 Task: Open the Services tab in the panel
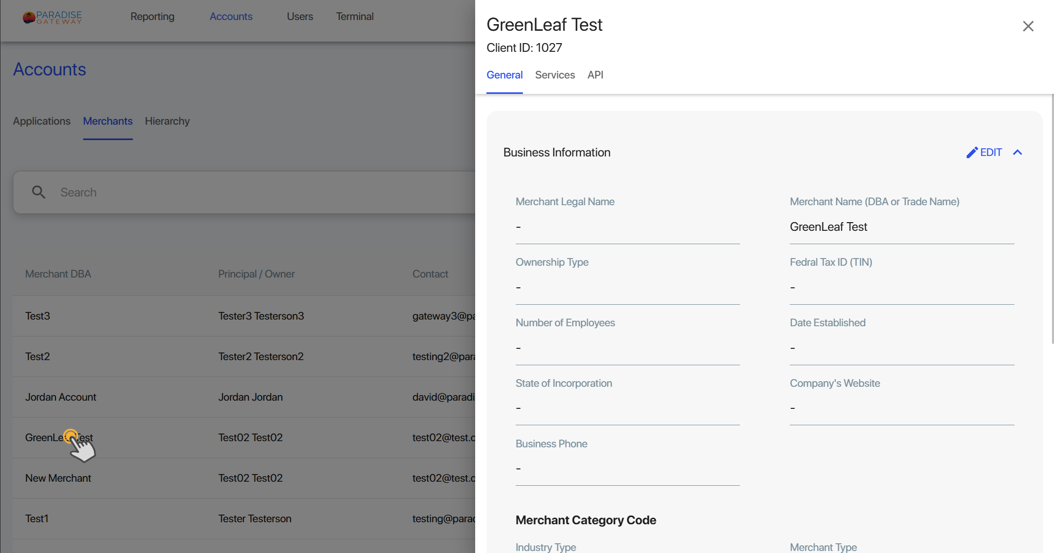[555, 75]
